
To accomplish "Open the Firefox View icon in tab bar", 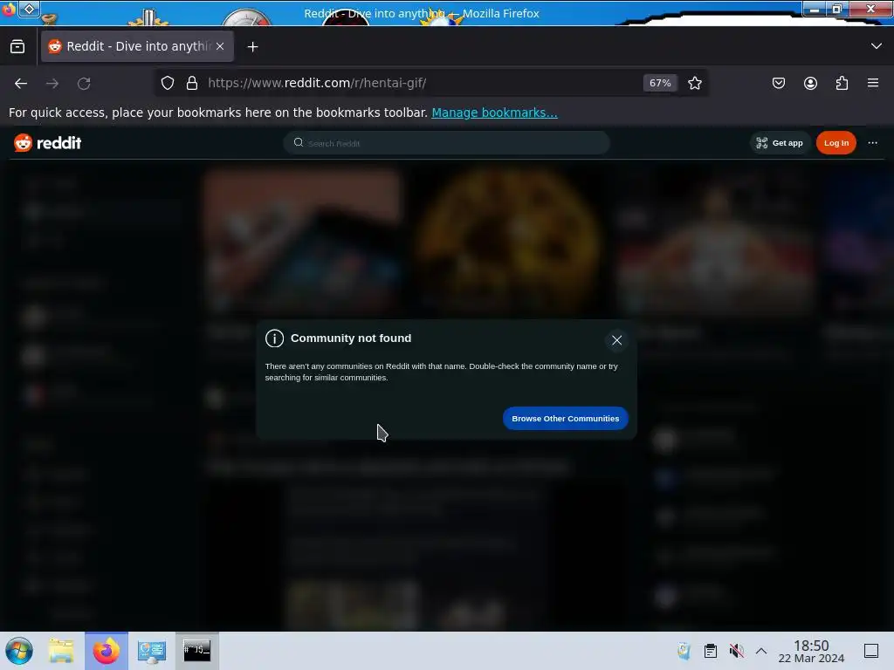I will [x=17, y=47].
